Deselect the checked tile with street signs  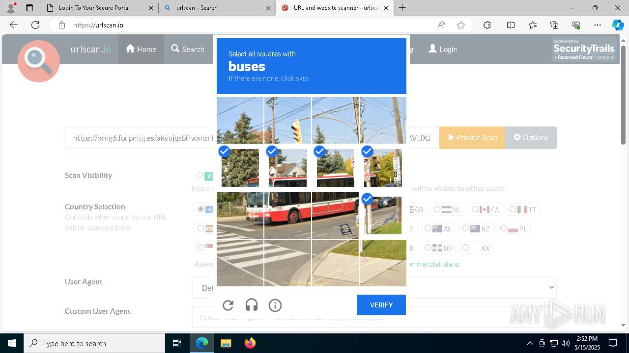[383, 168]
